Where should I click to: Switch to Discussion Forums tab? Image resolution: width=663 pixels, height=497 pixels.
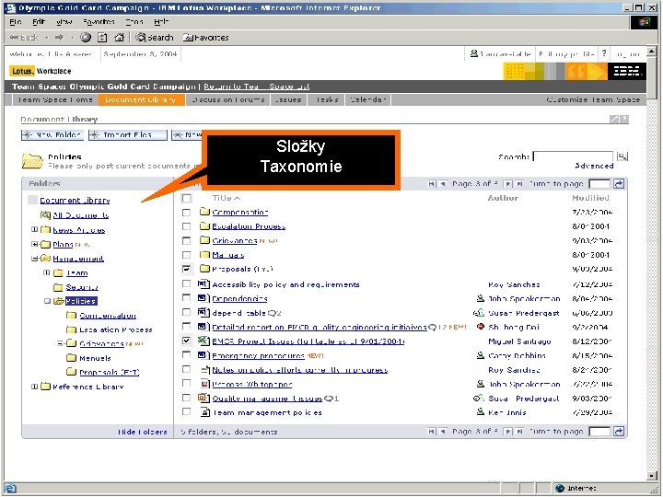[x=227, y=99]
